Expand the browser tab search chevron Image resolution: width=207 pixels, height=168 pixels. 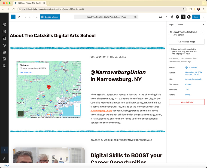(x=204, y=3)
